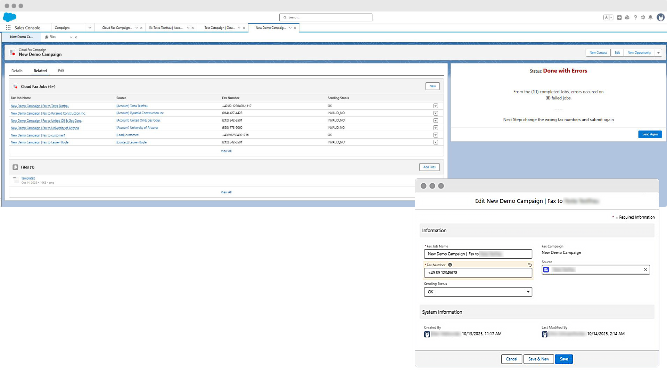Viewport: 667px width, 375px height.
Task: Open the Fax to Lauren Boyle link
Action: coord(40,142)
